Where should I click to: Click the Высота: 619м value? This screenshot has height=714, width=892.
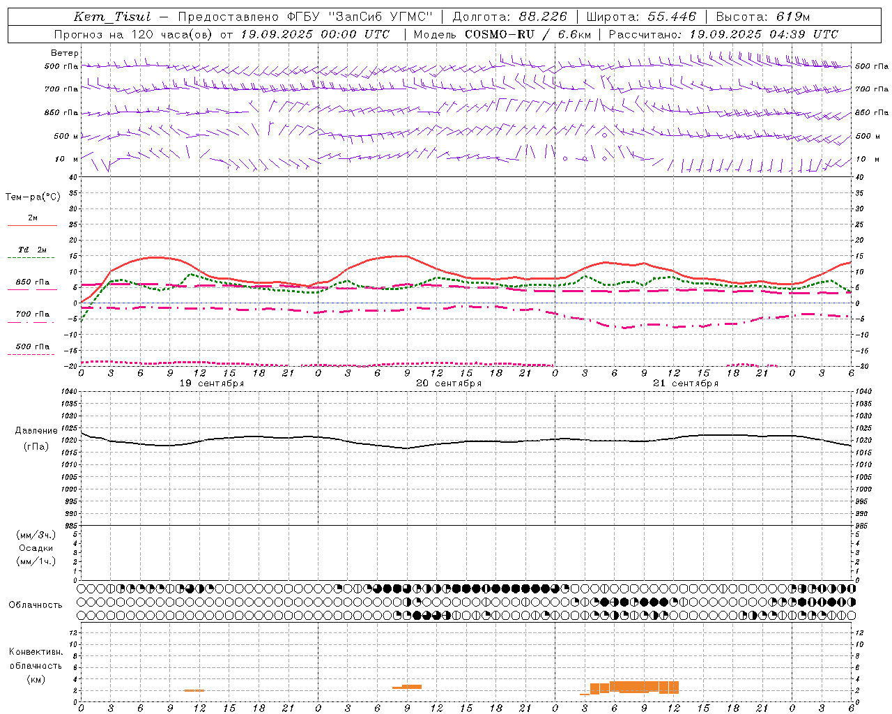pos(763,17)
